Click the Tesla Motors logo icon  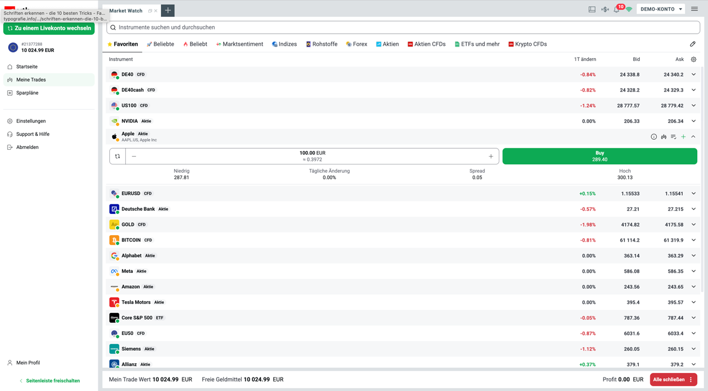[114, 302]
